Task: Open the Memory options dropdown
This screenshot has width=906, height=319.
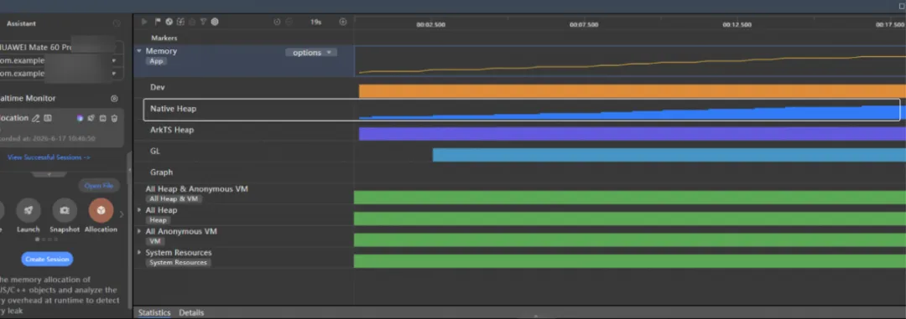Action: point(311,53)
